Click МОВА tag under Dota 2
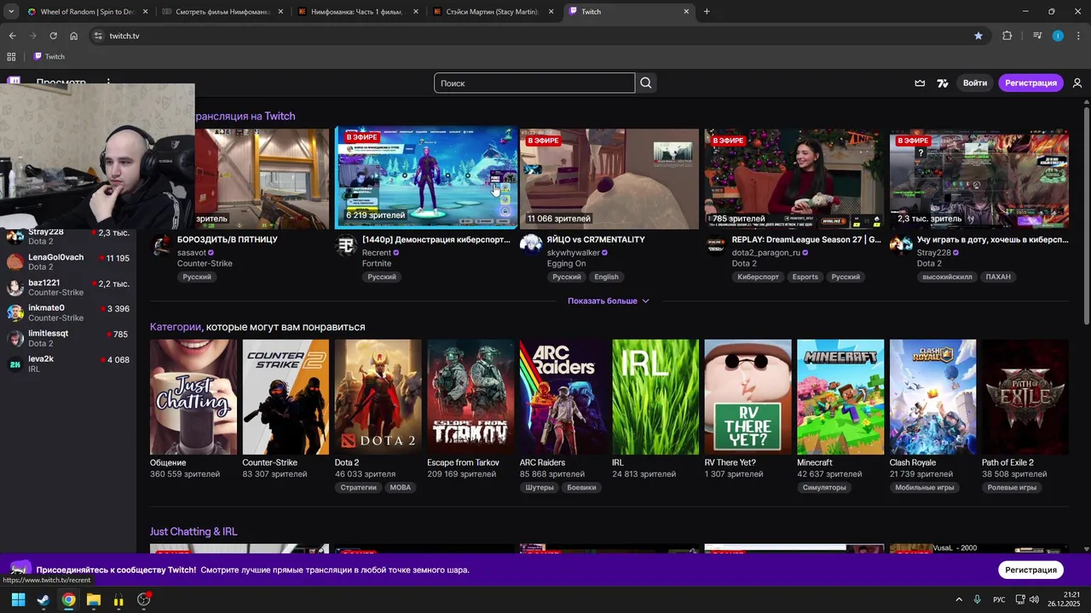 coord(401,488)
